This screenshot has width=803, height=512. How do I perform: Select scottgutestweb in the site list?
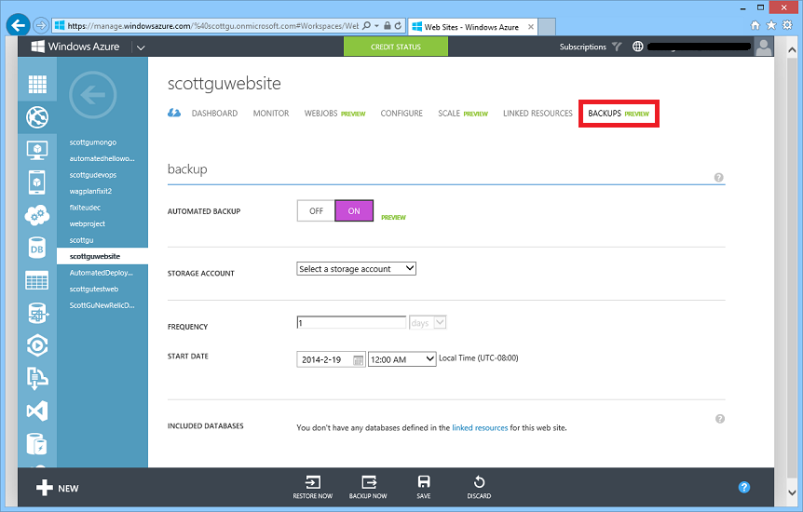click(x=94, y=289)
